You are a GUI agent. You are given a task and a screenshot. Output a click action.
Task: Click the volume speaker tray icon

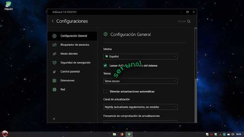click(233, 134)
